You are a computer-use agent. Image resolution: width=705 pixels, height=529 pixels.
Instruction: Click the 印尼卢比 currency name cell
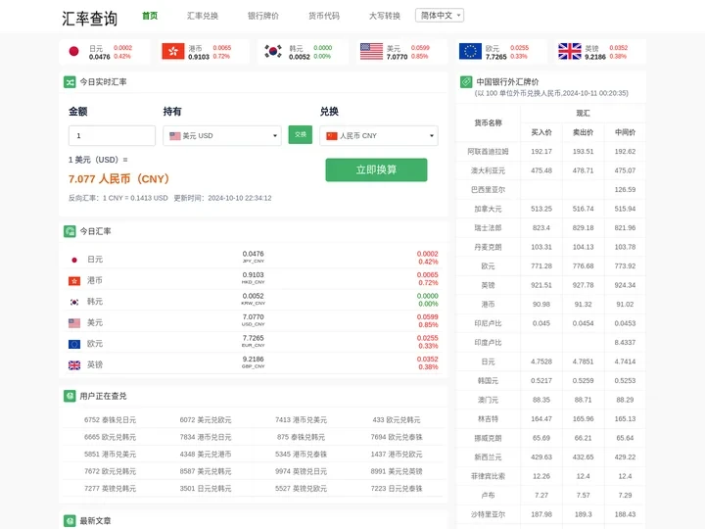pos(488,323)
